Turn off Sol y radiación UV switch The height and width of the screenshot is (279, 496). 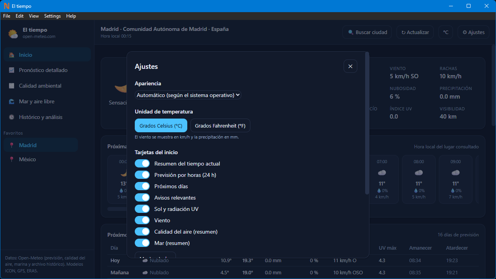142,209
